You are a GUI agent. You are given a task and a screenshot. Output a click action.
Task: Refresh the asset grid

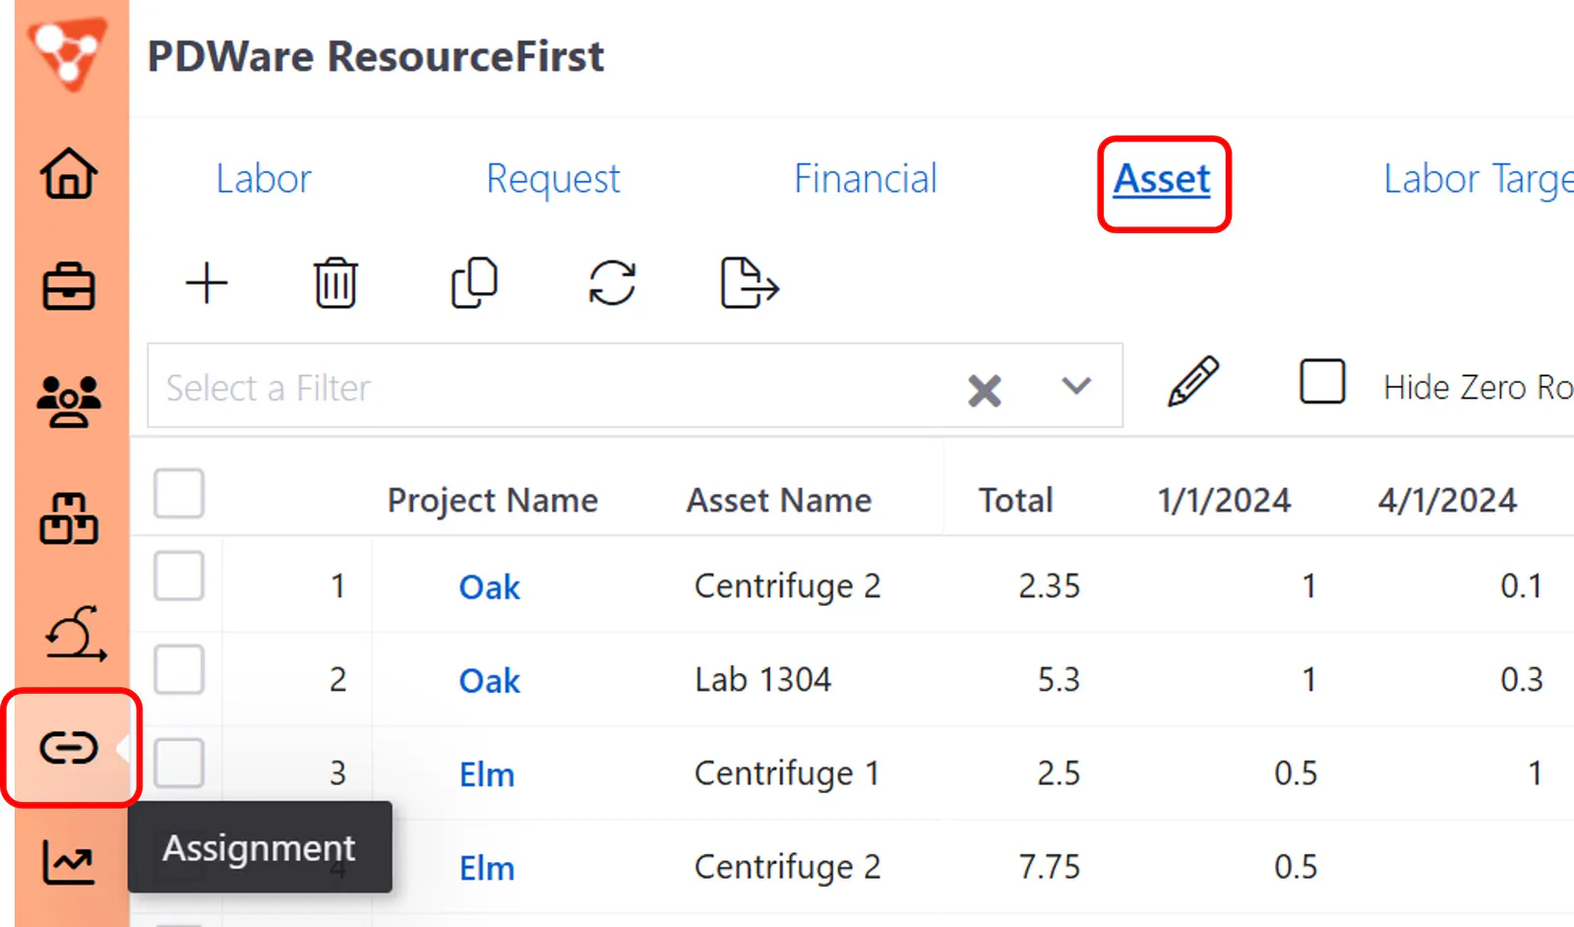click(612, 283)
